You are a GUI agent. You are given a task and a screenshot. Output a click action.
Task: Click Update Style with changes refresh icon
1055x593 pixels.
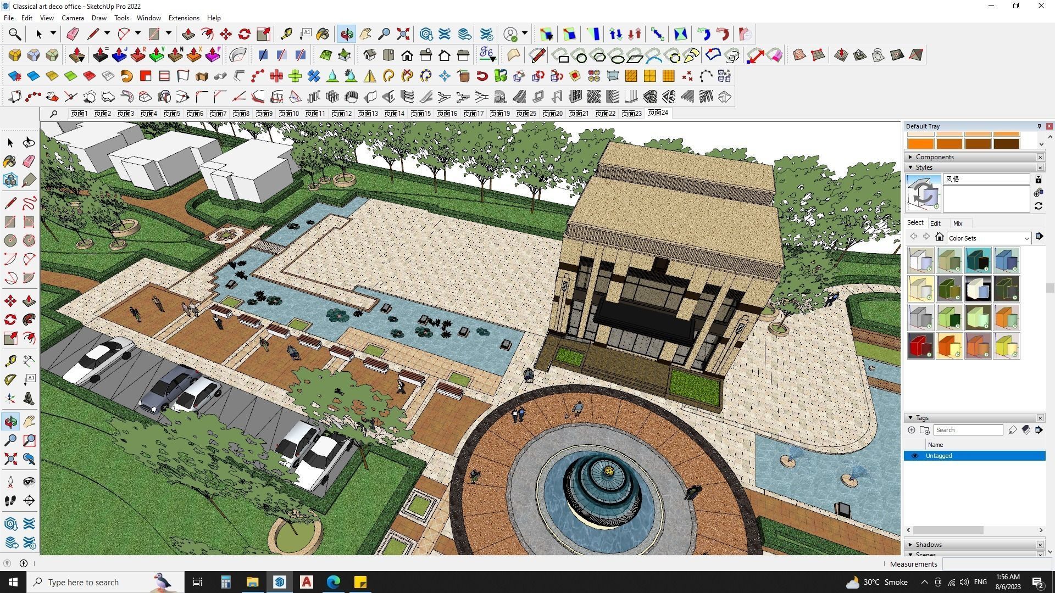pos(1038,206)
